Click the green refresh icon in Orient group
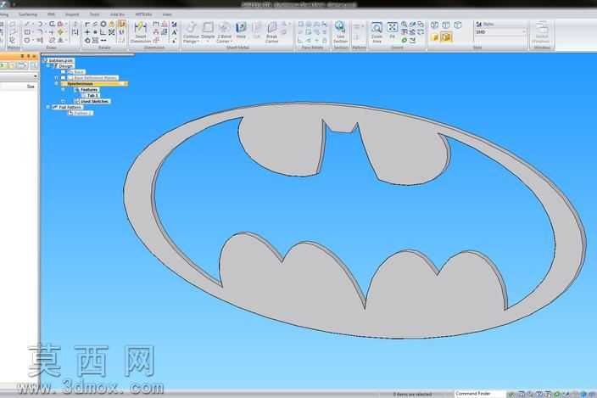 (x=404, y=40)
